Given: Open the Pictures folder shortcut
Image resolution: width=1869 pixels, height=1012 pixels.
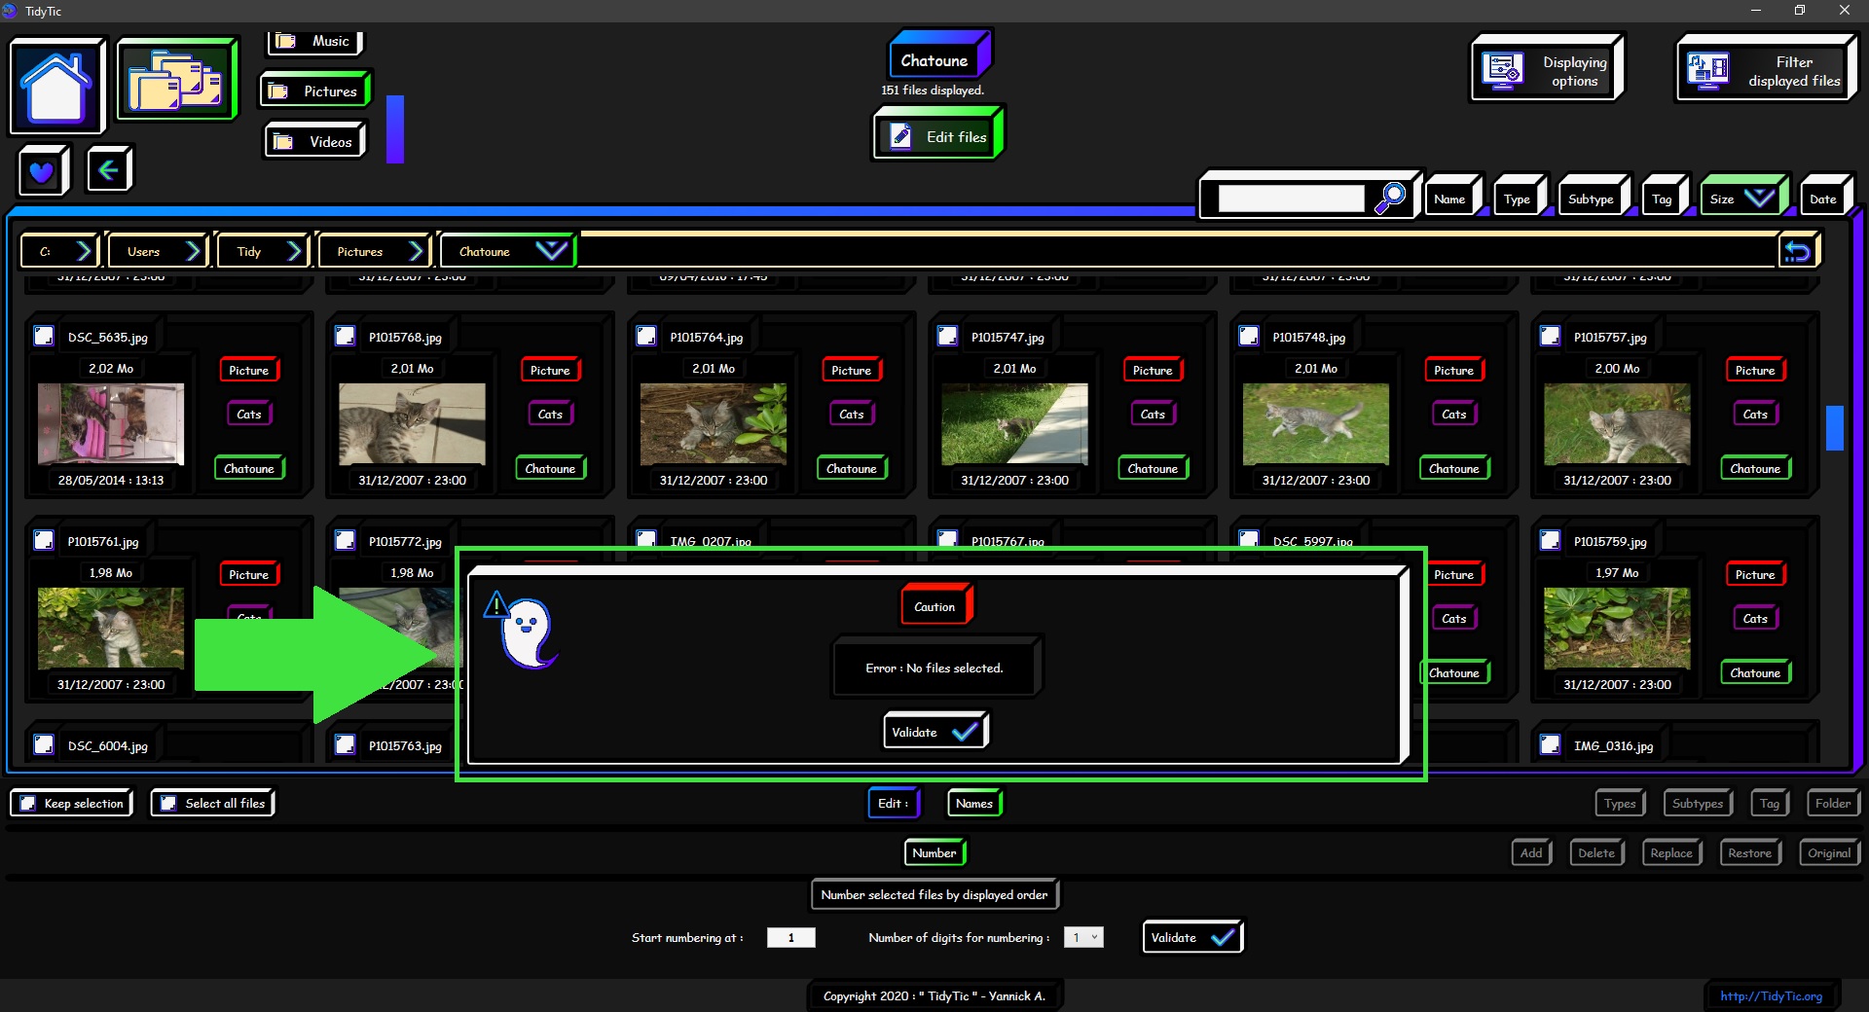Looking at the screenshot, I should click(x=314, y=90).
